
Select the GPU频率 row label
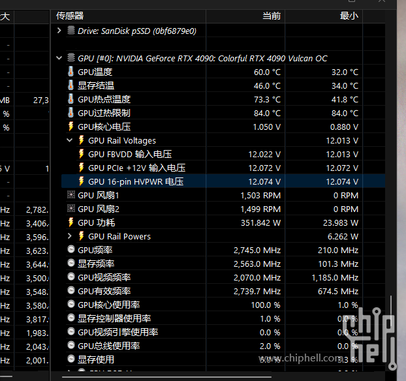tap(95, 251)
